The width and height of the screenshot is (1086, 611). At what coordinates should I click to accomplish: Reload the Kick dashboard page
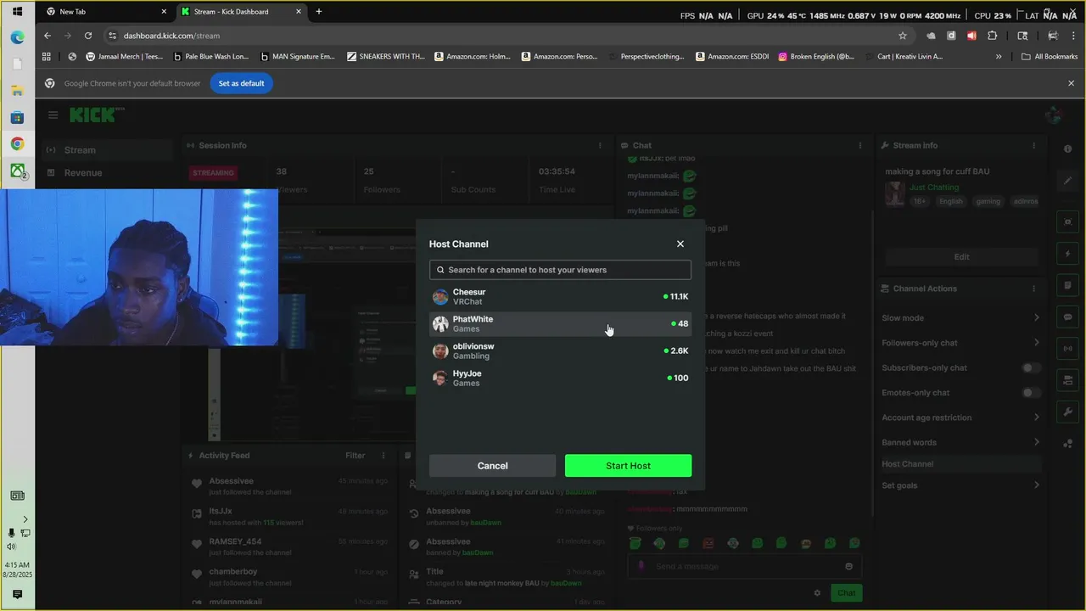[88, 36]
